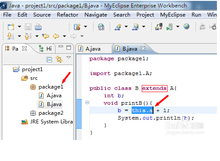Image resolution: width=220 pixels, height=161 pixels.
Task: Open the Source menu
Action: tap(42, 15)
